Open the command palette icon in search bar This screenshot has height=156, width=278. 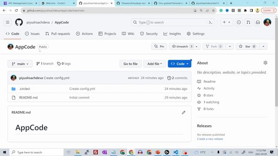click(210, 22)
